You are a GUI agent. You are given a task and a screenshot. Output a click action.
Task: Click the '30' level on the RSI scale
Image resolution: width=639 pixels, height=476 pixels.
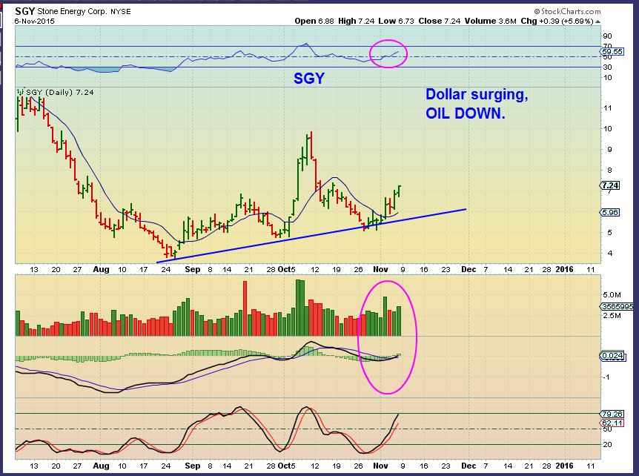[607, 67]
